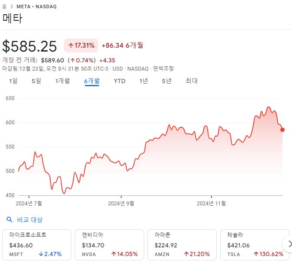Open the 테슬라 TSLA comparison card
This screenshot has height=266, width=292.
click(x=254, y=244)
